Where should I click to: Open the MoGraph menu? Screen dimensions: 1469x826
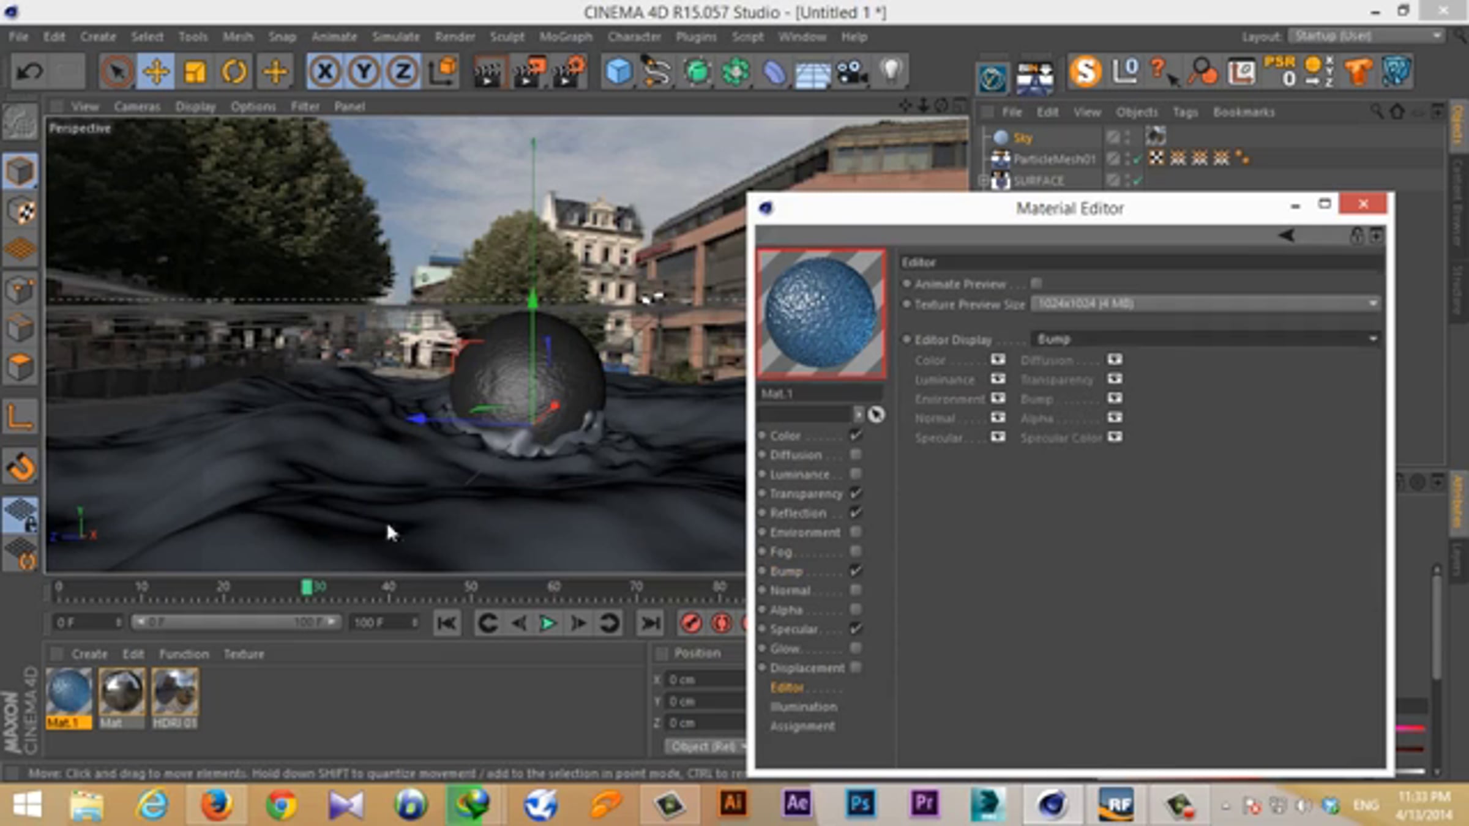566,37
